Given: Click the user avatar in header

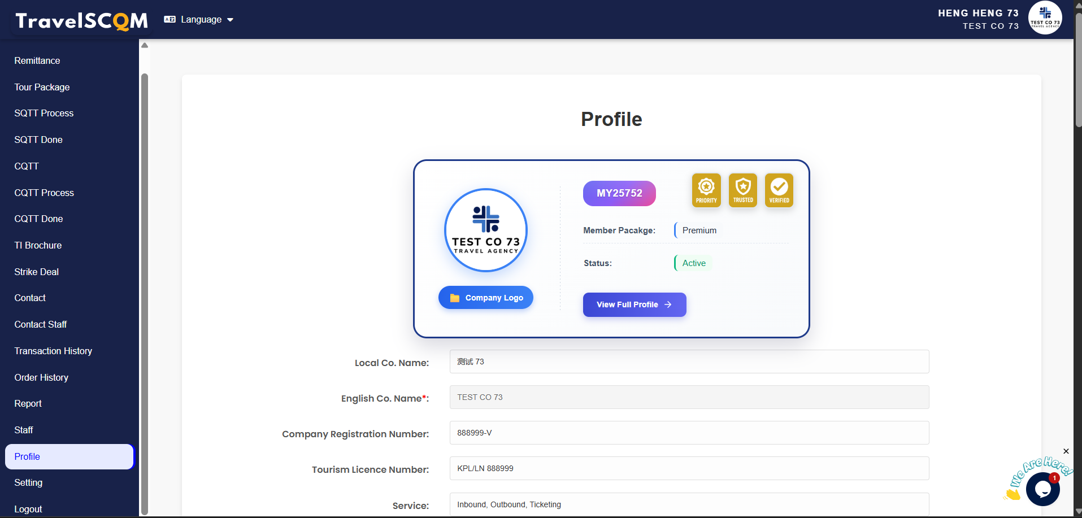Looking at the screenshot, I should click(1045, 18).
